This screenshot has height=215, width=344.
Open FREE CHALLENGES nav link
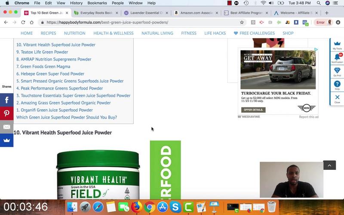[254, 33]
